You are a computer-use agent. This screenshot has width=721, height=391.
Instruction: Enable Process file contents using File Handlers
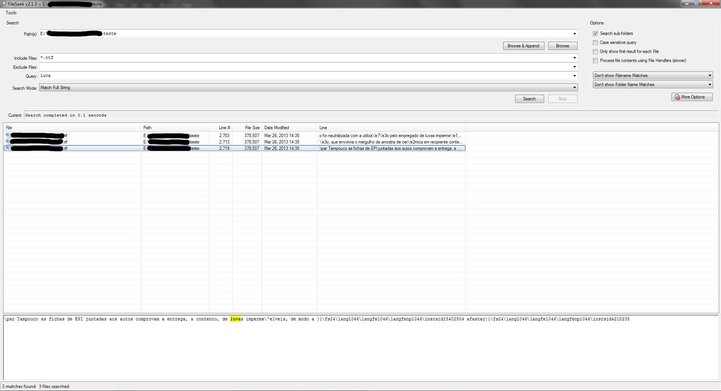coord(595,61)
